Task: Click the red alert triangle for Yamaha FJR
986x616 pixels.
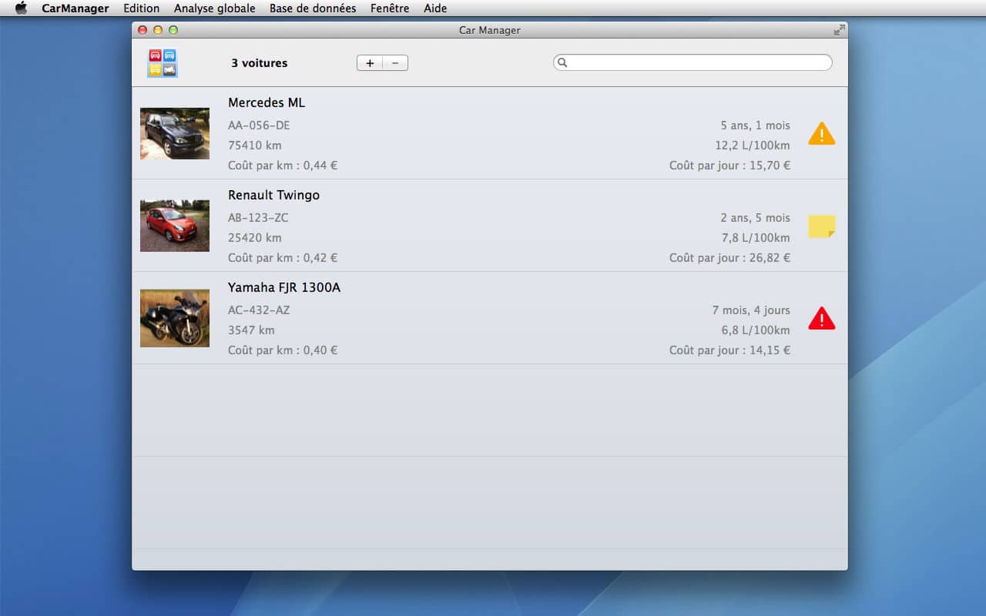Action: point(822,318)
